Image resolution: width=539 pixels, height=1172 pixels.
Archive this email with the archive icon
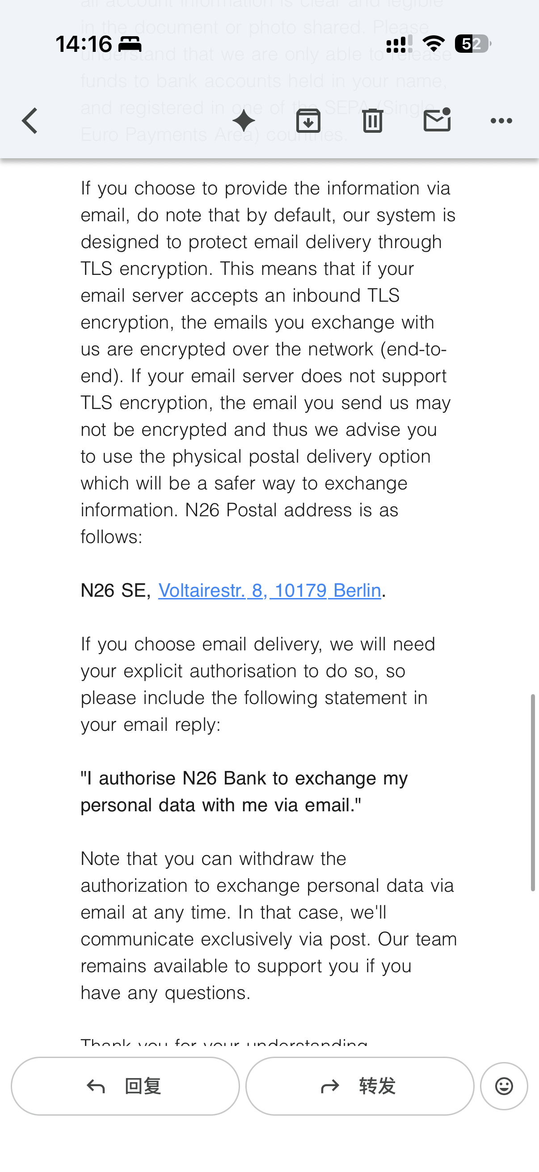(308, 121)
